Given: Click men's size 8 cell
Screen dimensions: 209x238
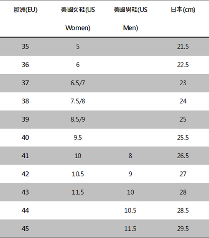Looking at the screenshot, I should tap(130, 156).
